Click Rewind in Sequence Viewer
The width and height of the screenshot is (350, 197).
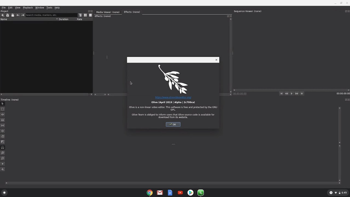tap(286, 94)
